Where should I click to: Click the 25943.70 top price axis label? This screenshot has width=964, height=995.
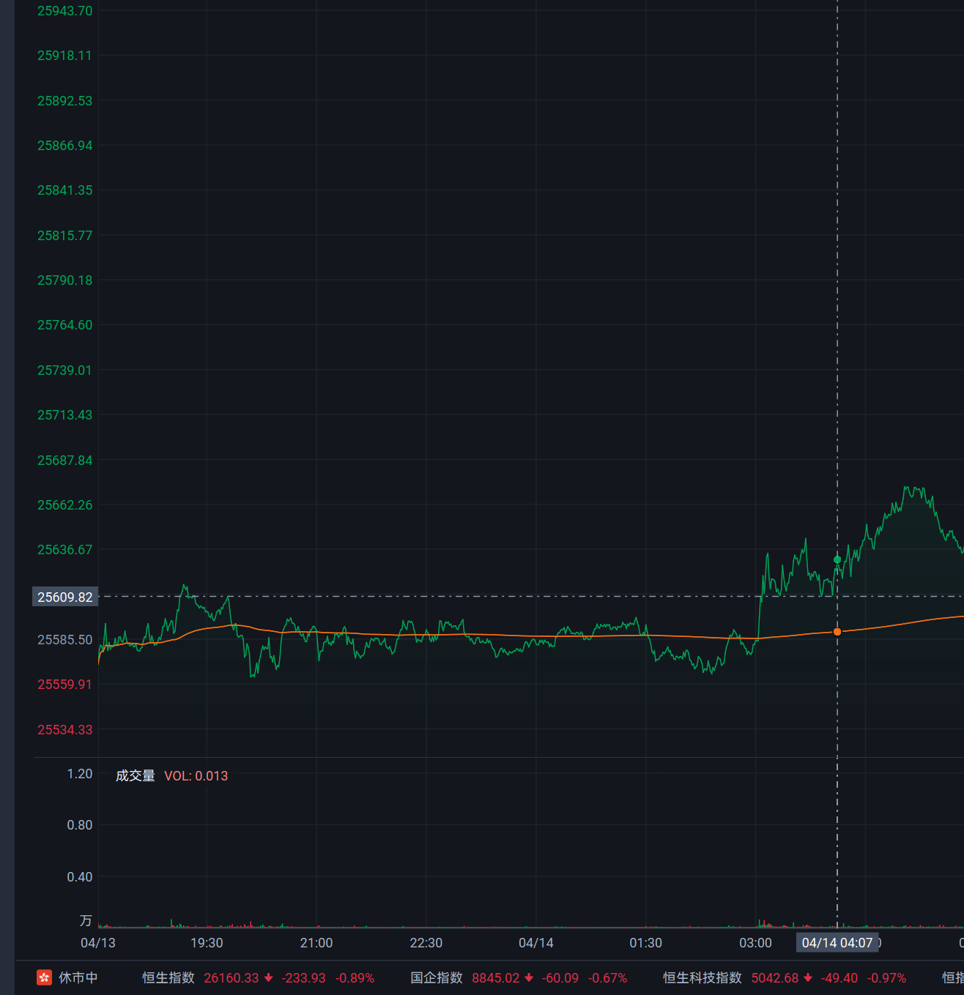tap(65, 11)
